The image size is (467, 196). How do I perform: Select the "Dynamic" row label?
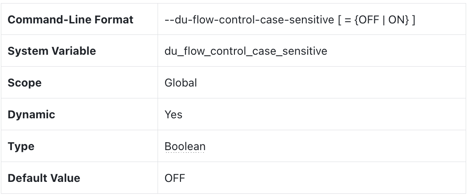point(32,115)
